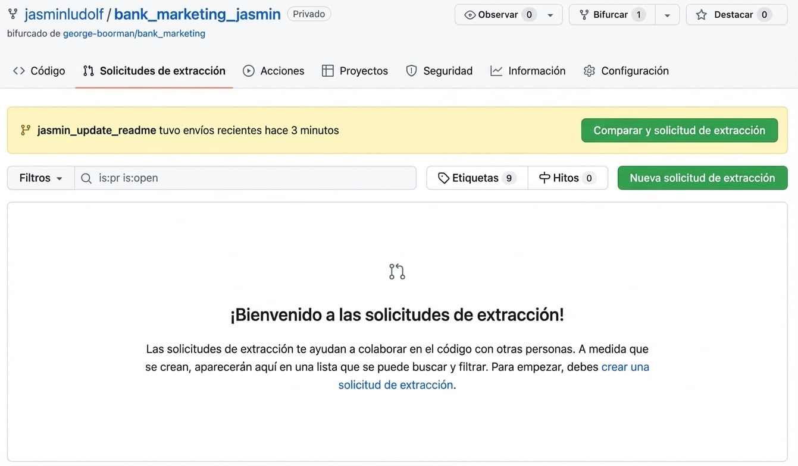Click the large pull request icon above the welcome heading
The height and width of the screenshot is (466, 798).
tap(397, 272)
